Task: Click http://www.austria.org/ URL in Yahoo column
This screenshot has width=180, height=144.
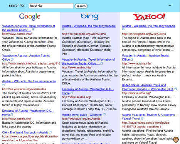Action: pos(136,93)
